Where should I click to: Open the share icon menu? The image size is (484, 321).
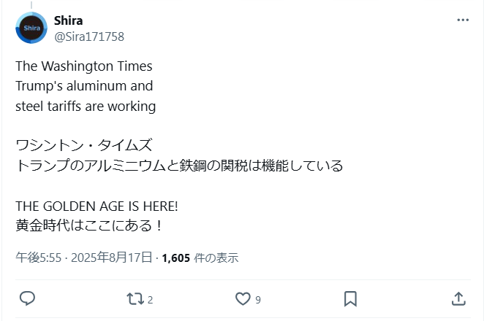click(x=458, y=298)
